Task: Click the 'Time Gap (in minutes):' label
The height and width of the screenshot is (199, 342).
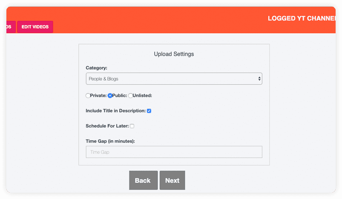Action: coord(110,141)
